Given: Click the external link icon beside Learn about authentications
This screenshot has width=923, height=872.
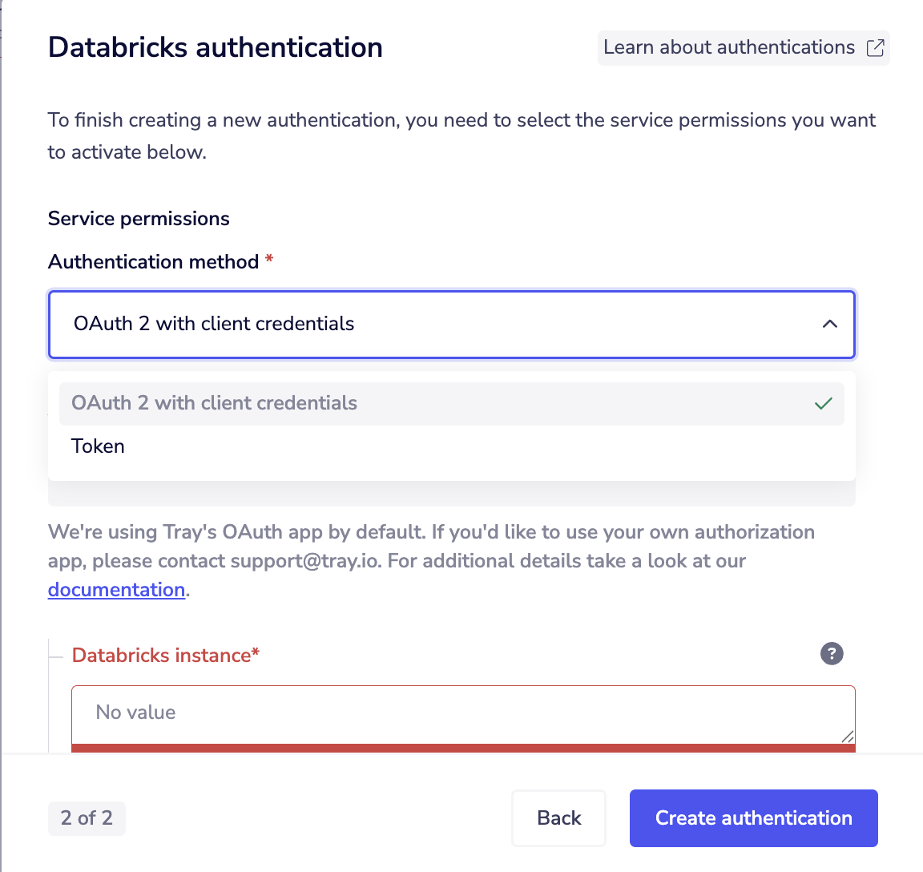Looking at the screenshot, I should click(x=875, y=48).
